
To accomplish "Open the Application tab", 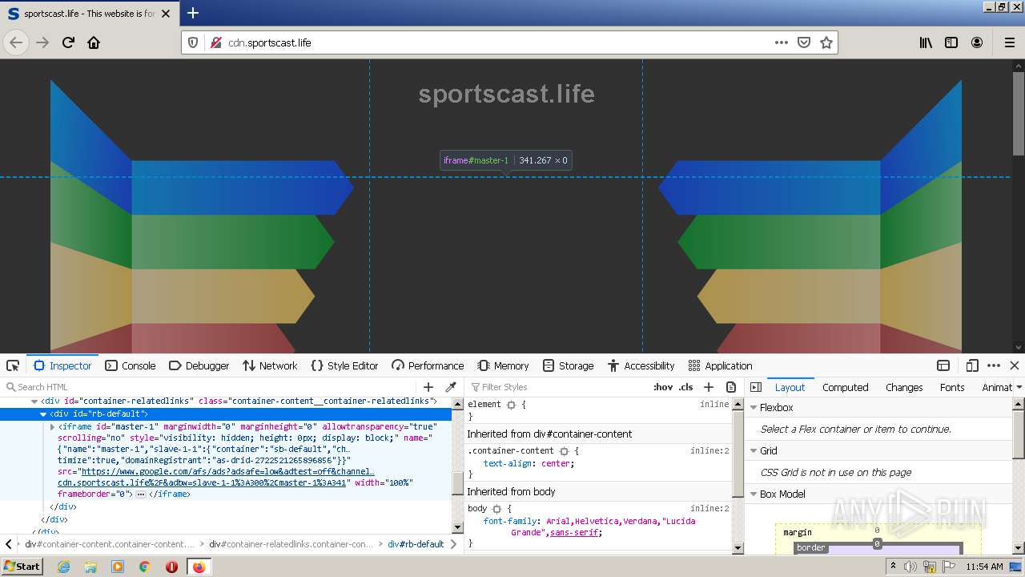I will 720,365.
